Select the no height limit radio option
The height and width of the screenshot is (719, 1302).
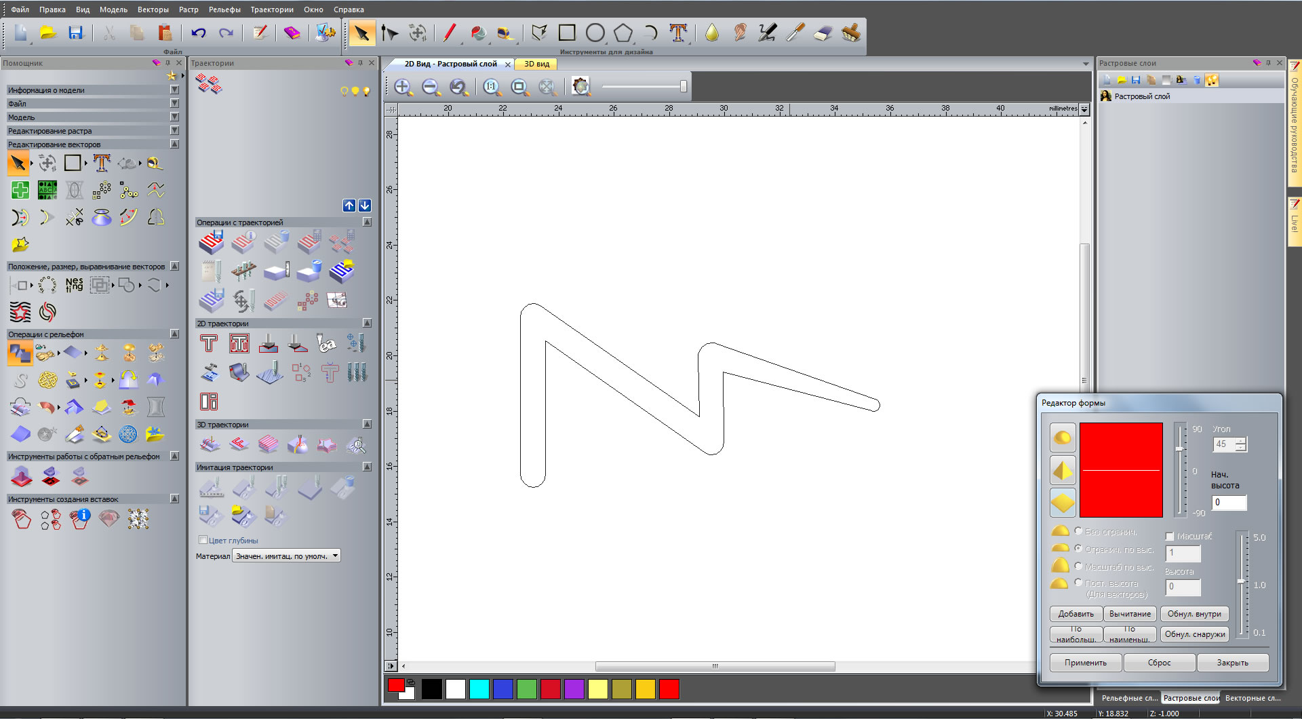pos(1078,531)
